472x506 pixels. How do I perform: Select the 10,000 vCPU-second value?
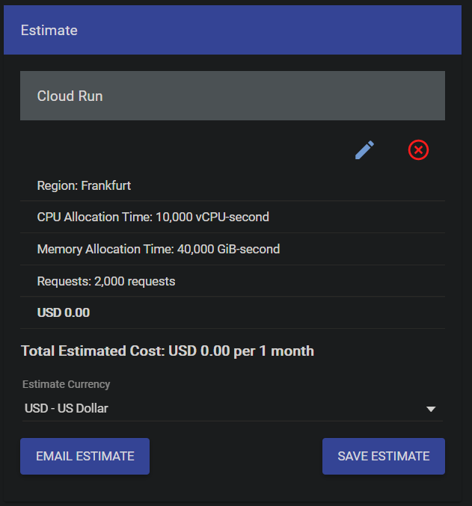212,217
